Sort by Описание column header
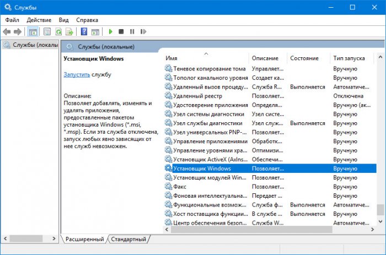The width and height of the screenshot is (386, 255). 268,58
